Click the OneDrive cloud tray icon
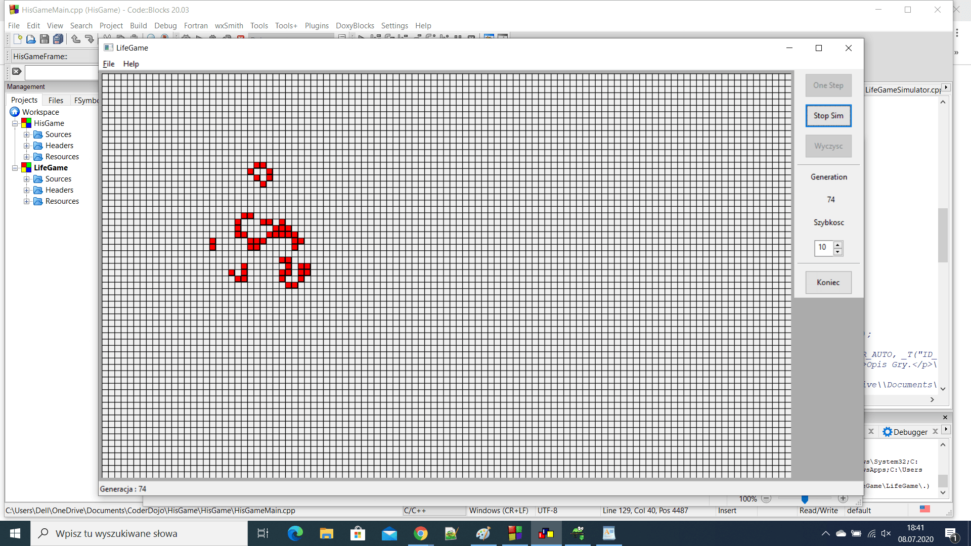The width and height of the screenshot is (971, 546). click(x=841, y=533)
